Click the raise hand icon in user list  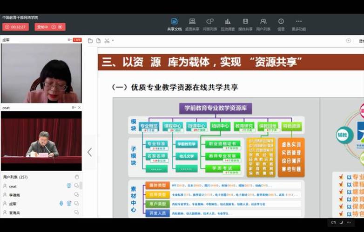tap(77, 177)
